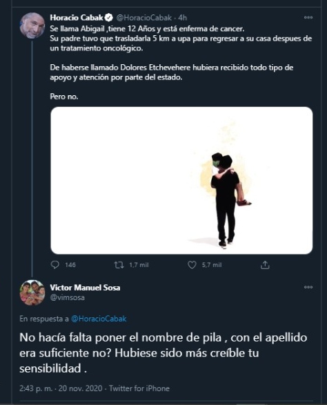Viewport: 327px width, 405px height.
Task: Click the verified badge next to Horacio Cabak
Action: [x=109, y=17]
